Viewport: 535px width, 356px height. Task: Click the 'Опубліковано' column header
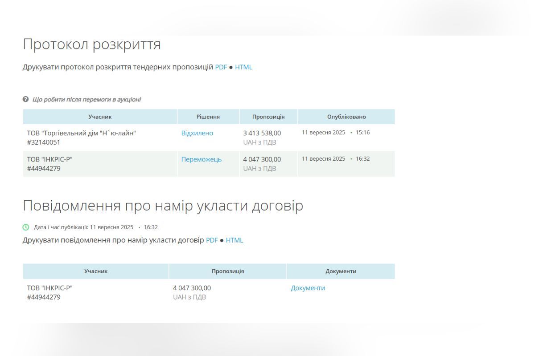346,117
